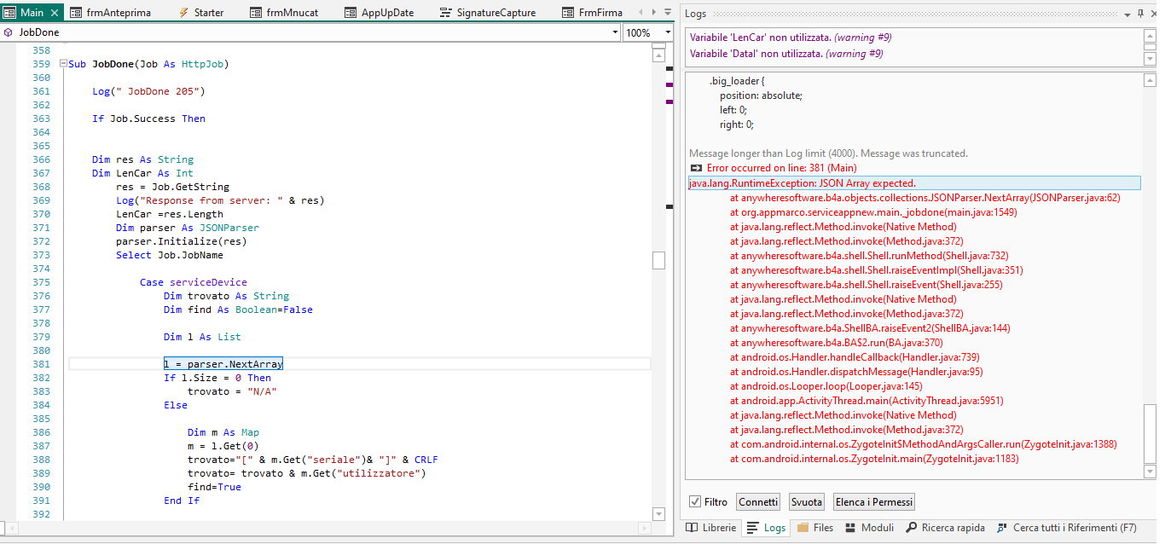Image resolution: width=1165 pixels, height=544 pixels.
Task: Click the code editor vertical scrollbar thumb
Action: tap(658, 261)
